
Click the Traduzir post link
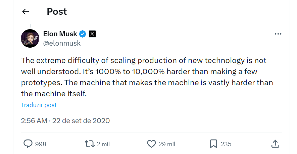coord(39,105)
